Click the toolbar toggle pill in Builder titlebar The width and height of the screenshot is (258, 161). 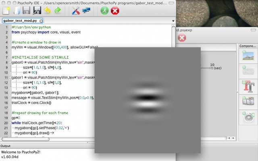click(253, 30)
